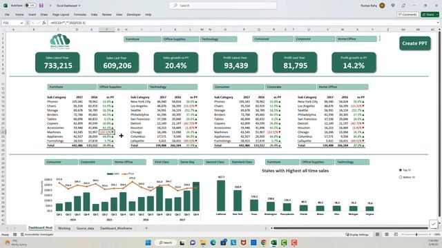Click the Enter checkmark icon in formula bar
Viewport: 442px width, 248px height.
tap(39, 23)
